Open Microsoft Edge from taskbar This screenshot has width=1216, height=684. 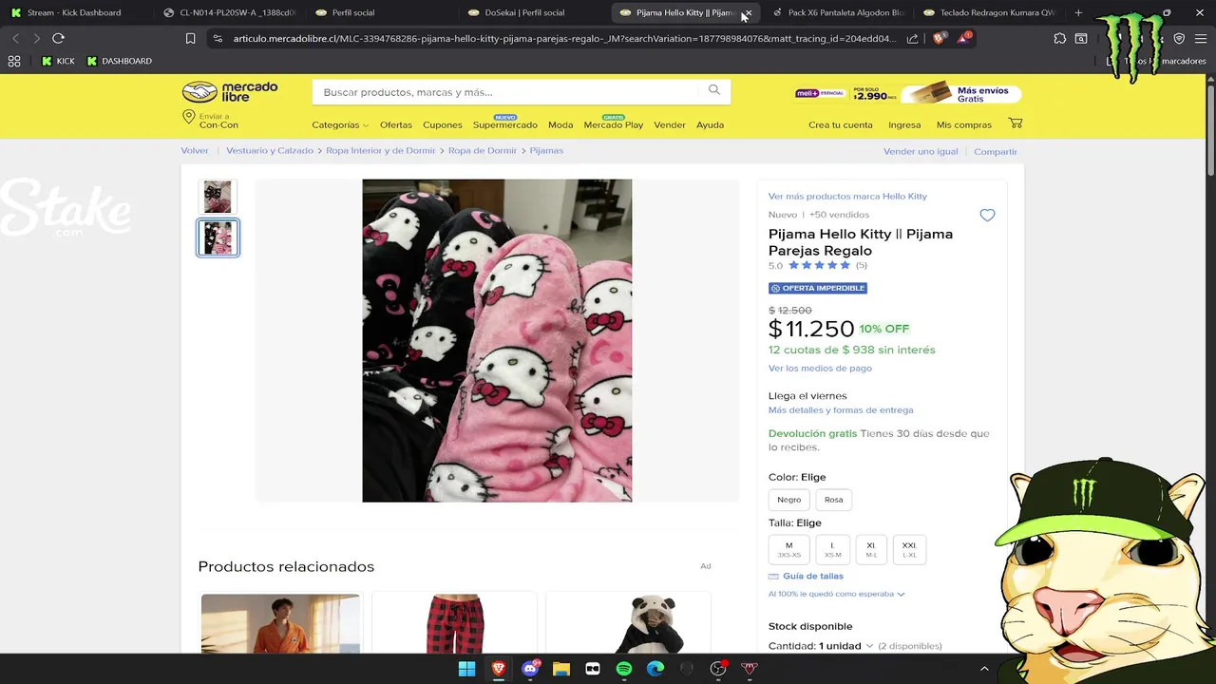(x=655, y=669)
